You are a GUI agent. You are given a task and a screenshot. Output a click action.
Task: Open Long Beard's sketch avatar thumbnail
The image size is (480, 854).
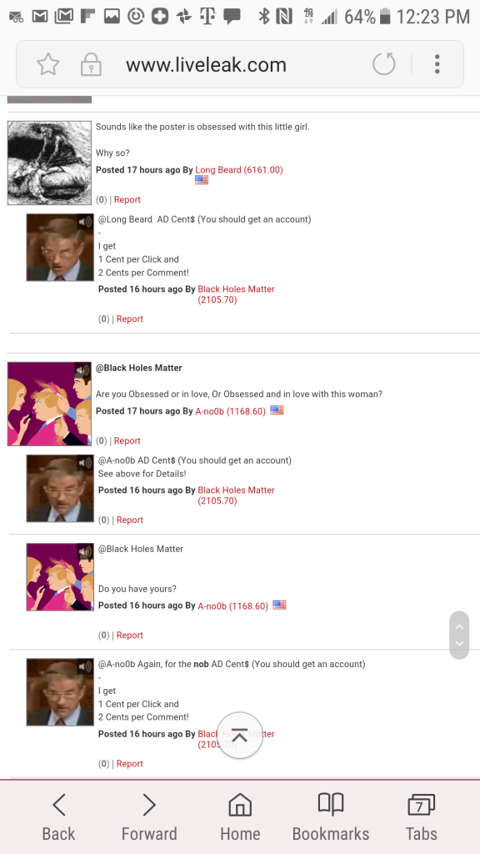pos(49,163)
